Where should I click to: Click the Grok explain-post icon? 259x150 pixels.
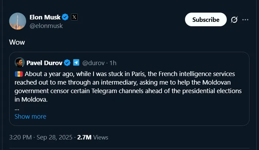coord(234,20)
